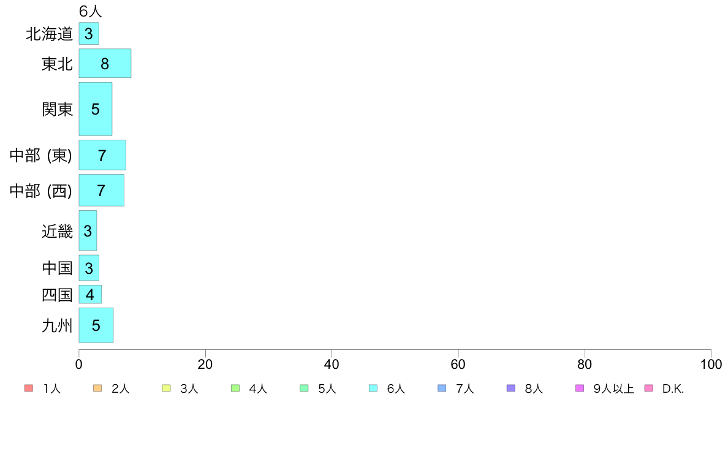Click the 6人 chart title text
This screenshot has width=728, height=451.
[90, 11]
